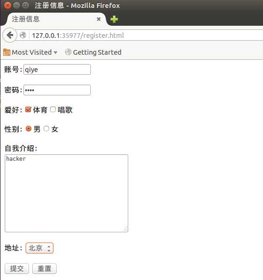
Task: Select the 男 gender radio button
Action: (29, 129)
